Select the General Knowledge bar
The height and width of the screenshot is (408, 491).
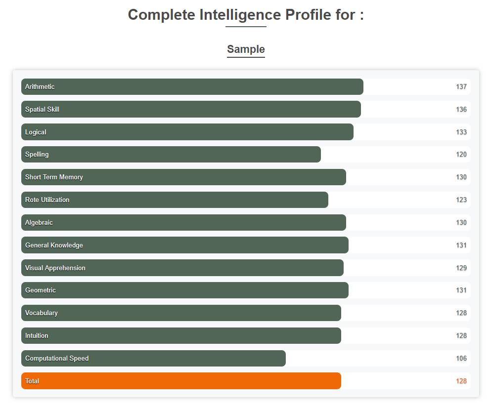click(x=185, y=245)
